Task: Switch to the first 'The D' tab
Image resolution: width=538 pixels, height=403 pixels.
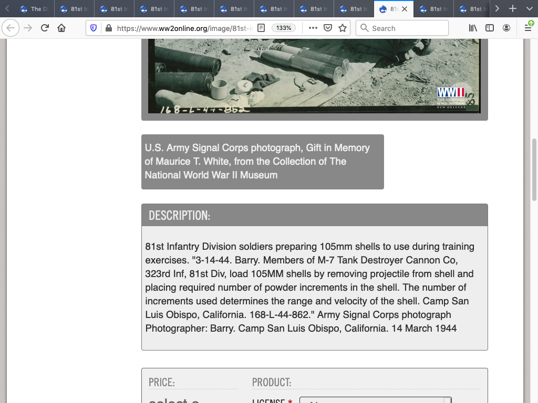Action: (34, 9)
